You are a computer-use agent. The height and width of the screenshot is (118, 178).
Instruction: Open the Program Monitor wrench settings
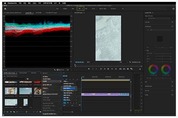[130, 62]
